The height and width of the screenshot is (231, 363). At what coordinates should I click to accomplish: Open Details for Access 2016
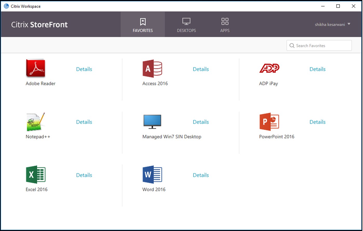201,69
